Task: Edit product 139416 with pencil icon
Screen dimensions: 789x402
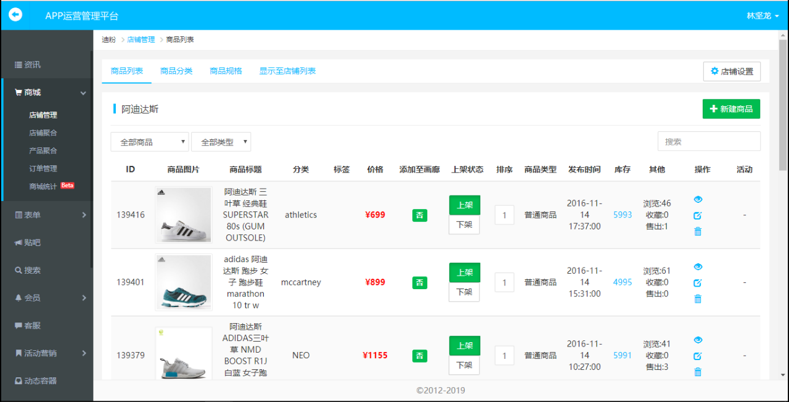Action: 698,215
